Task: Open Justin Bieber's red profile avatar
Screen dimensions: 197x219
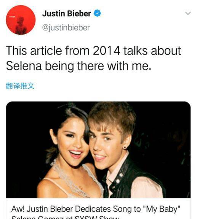Action: [21, 20]
